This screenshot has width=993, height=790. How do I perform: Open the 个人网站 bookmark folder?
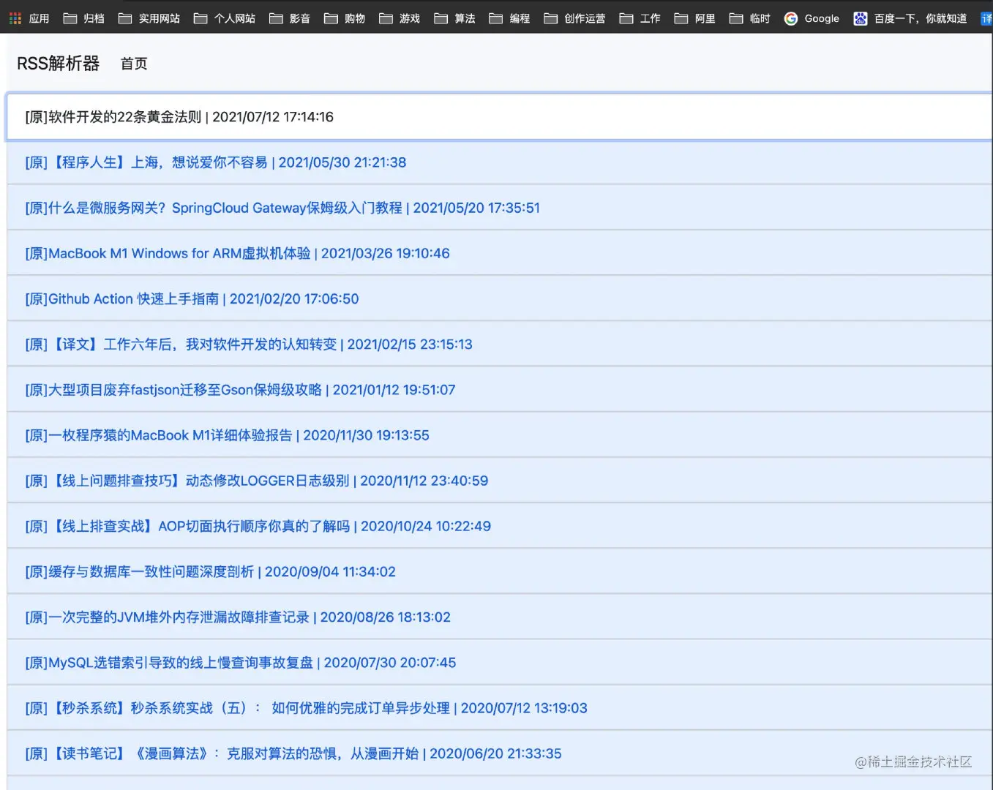tap(225, 18)
